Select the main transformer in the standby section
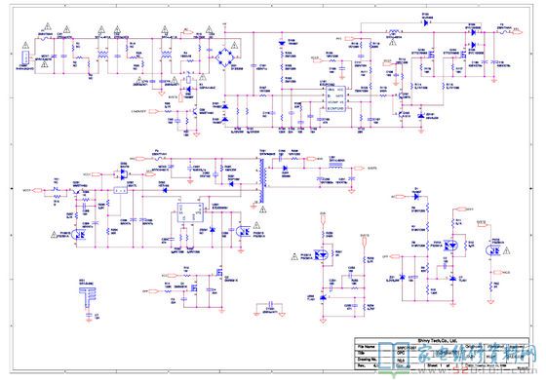The image size is (546, 381). coord(262,181)
